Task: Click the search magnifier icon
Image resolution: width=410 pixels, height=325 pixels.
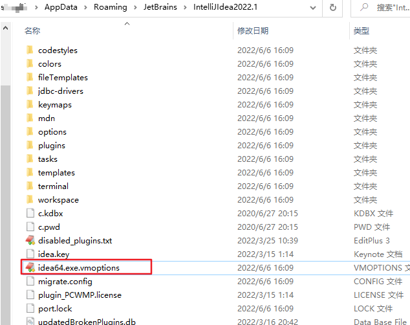Action: 363,7
